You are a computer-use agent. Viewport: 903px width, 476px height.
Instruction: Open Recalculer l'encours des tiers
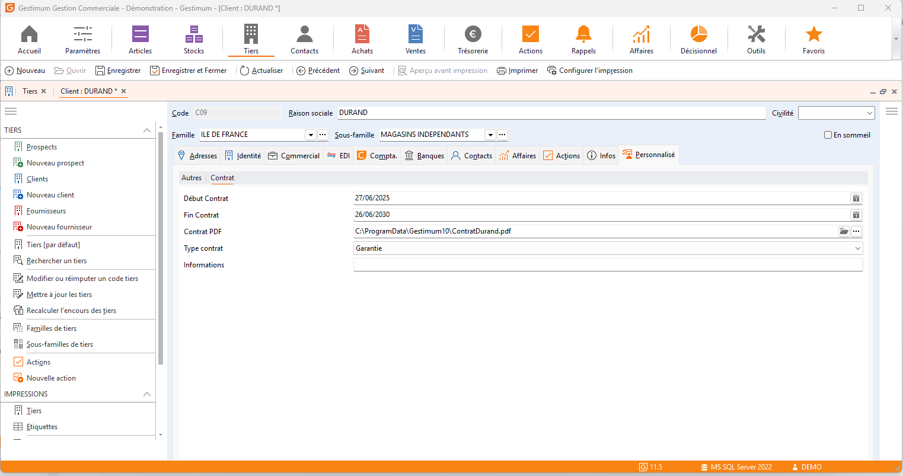tap(71, 311)
